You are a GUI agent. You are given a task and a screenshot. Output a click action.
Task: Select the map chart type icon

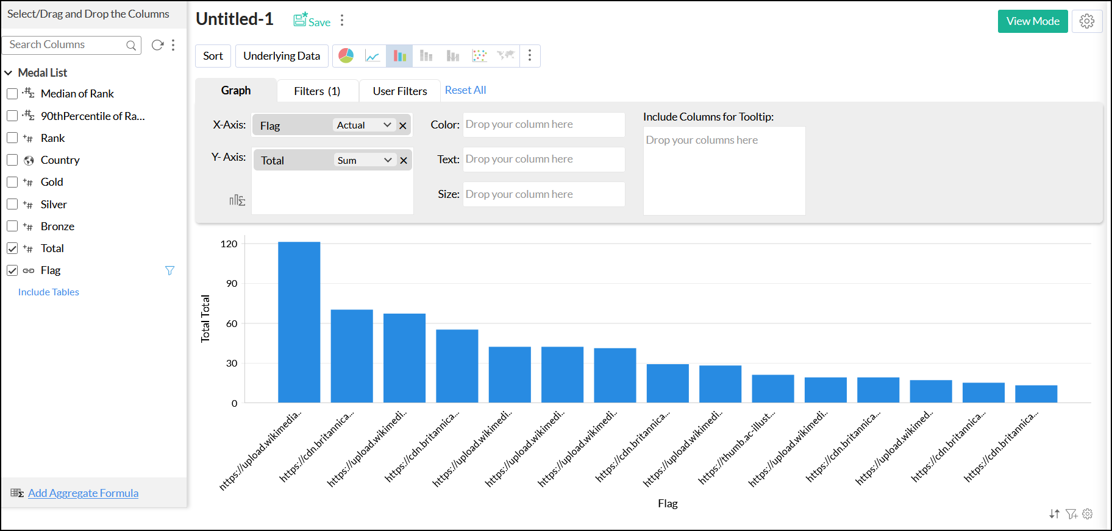[506, 56]
